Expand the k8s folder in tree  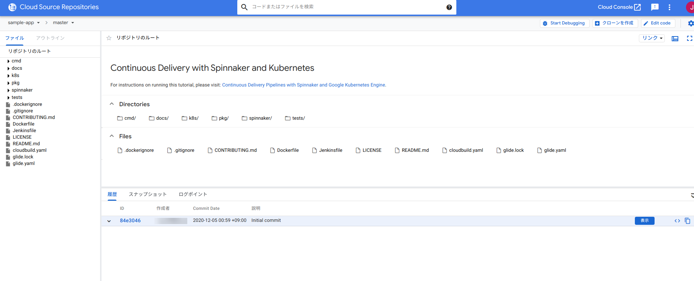tap(8, 76)
